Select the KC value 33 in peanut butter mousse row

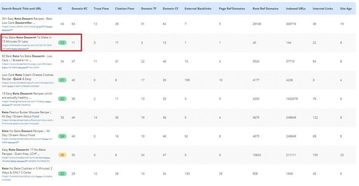(x=62, y=117)
